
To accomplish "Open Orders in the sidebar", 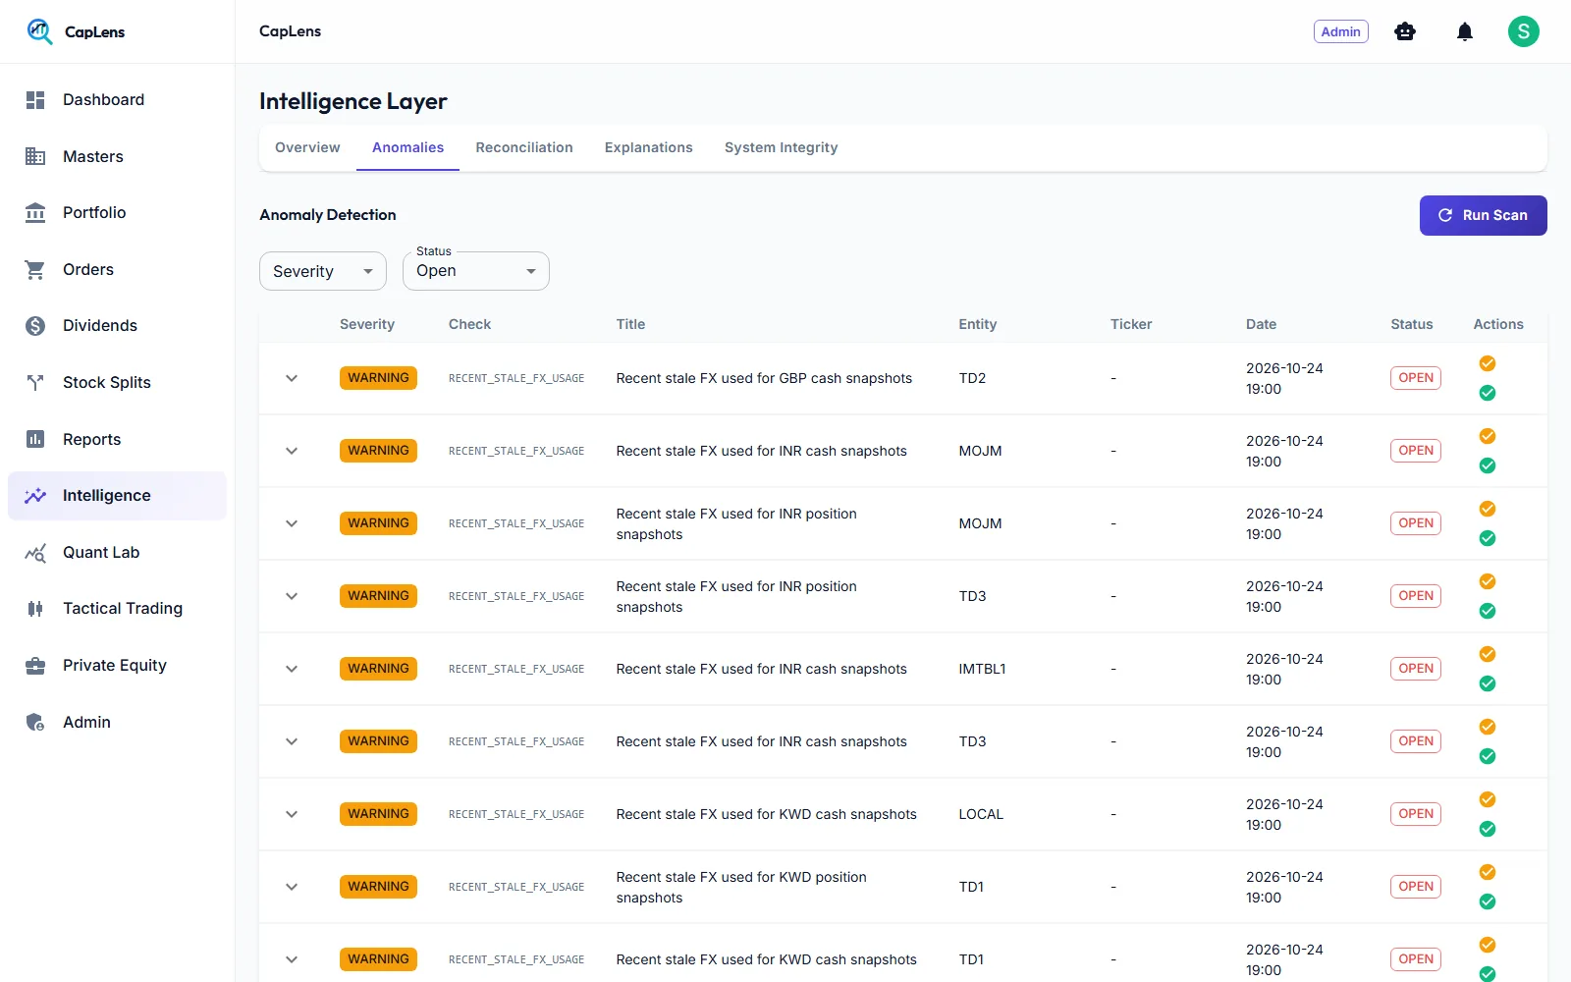I will coord(117,269).
